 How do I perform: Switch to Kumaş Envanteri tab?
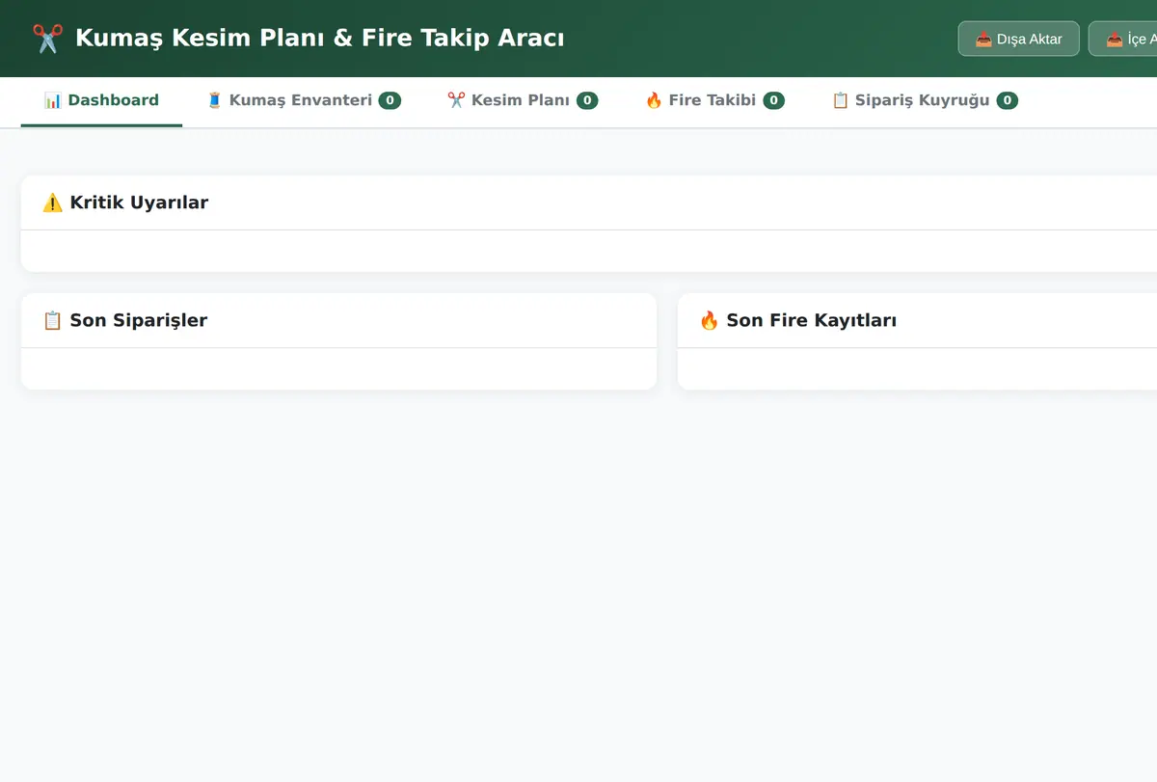click(x=304, y=100)
